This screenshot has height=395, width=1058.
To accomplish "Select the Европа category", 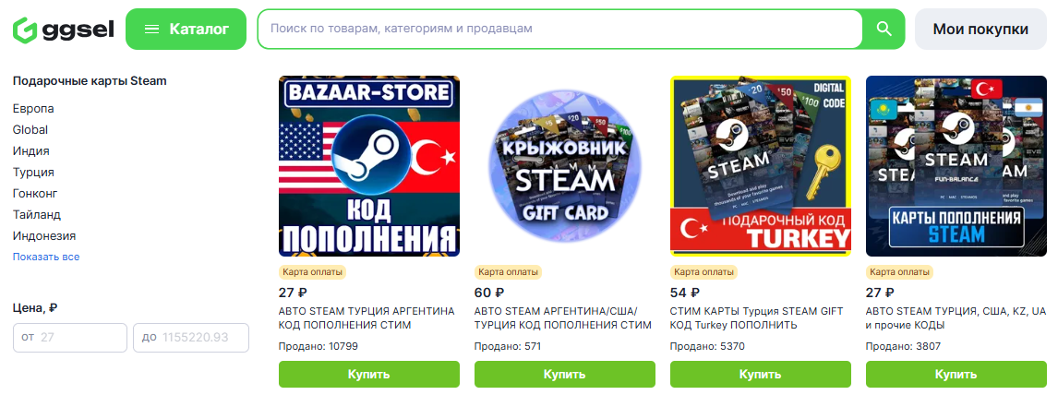I will 33,109.
